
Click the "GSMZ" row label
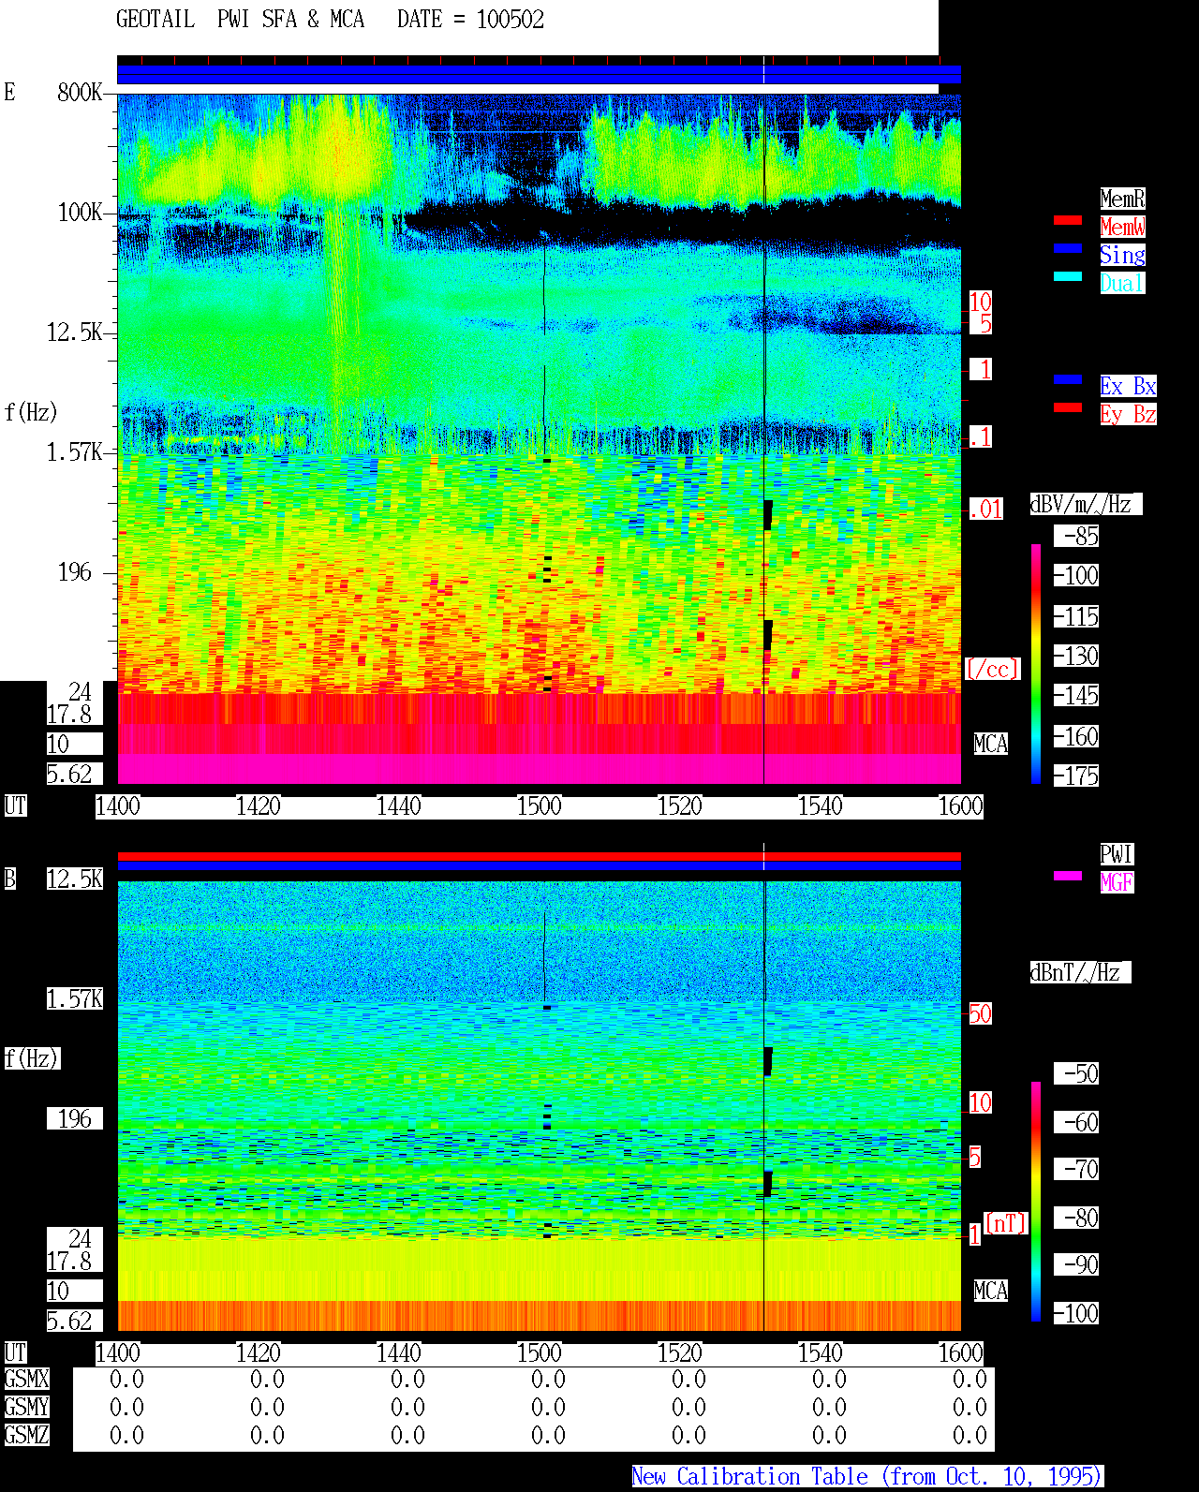[26, 1436]
